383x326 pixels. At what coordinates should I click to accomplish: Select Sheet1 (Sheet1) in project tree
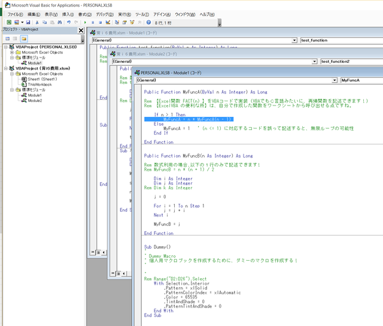pos(42,79)
